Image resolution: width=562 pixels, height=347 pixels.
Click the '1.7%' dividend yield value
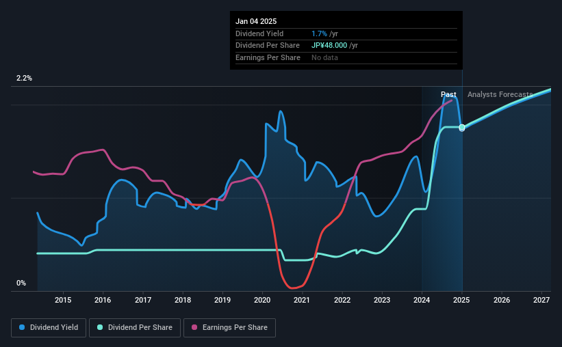pyautogui.click(x=319, y=33)
